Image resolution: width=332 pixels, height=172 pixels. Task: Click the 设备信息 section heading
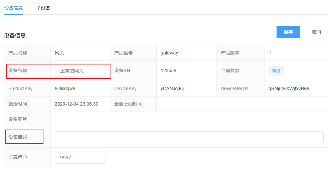(15, 35)
